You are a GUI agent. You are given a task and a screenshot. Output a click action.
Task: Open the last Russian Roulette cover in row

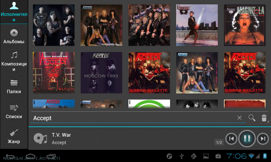(x=245, y=73)
